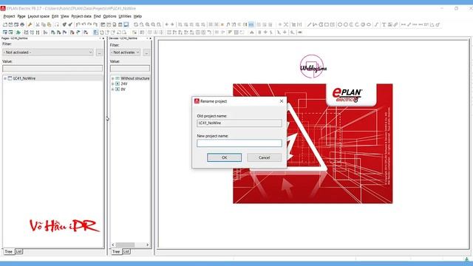Click the icon next to 24V
Image resolution: width=473 pixels, height=266 pixels.
pos(118,83)
